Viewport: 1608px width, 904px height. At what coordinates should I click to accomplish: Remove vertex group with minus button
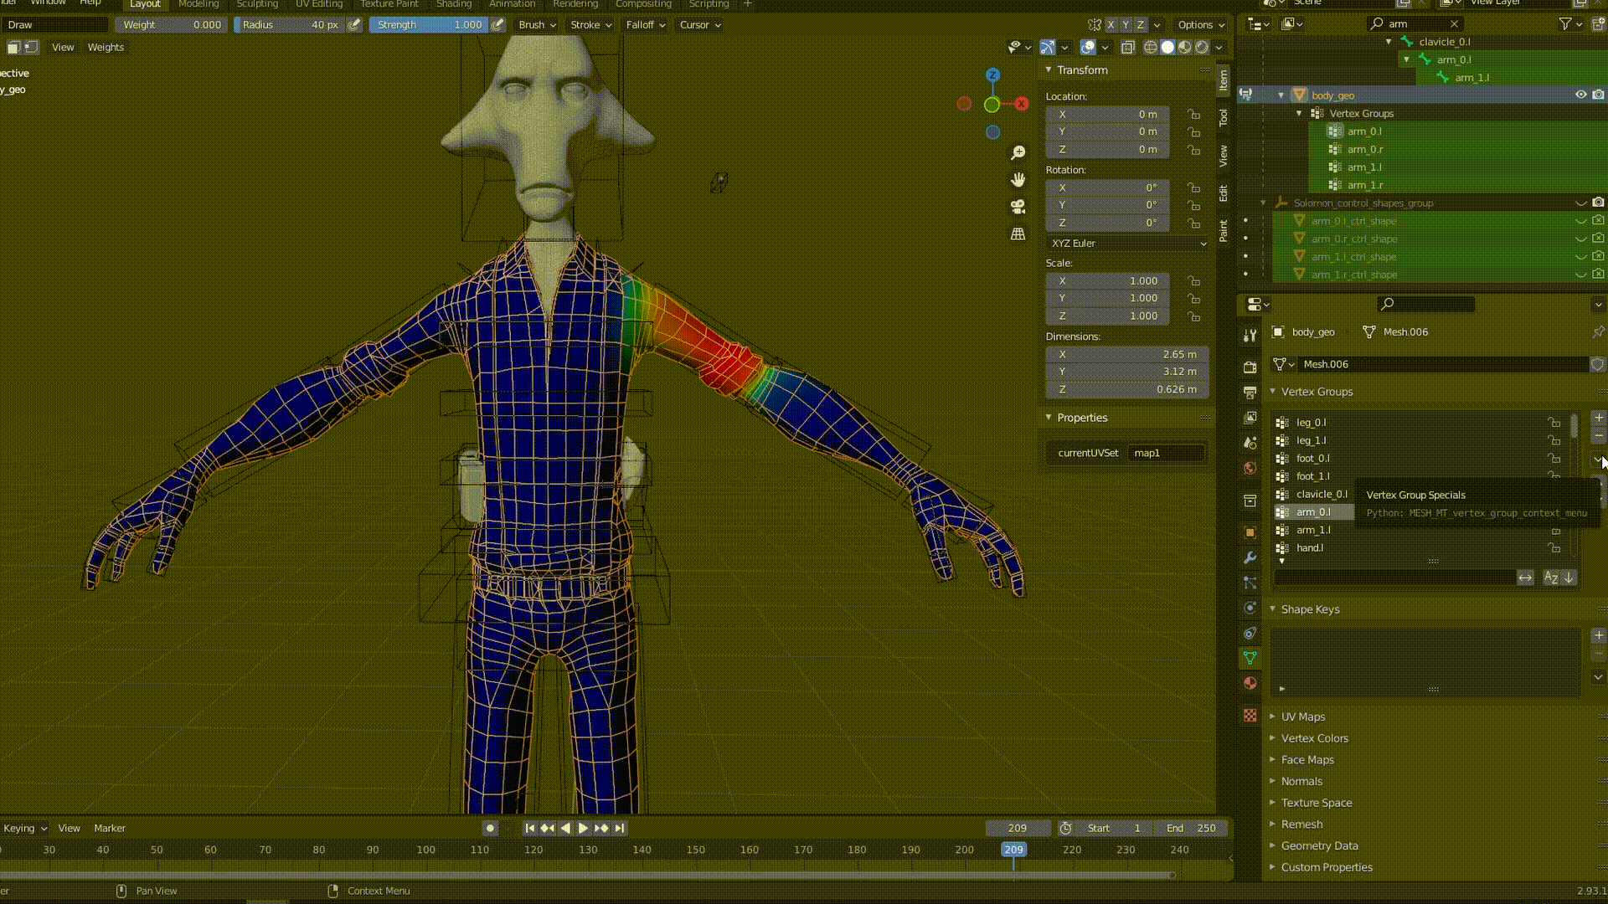pyautogui.click(x=1598, y=435)
